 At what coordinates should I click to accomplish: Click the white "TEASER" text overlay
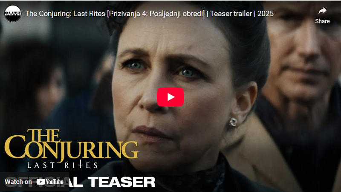[121, 182]
